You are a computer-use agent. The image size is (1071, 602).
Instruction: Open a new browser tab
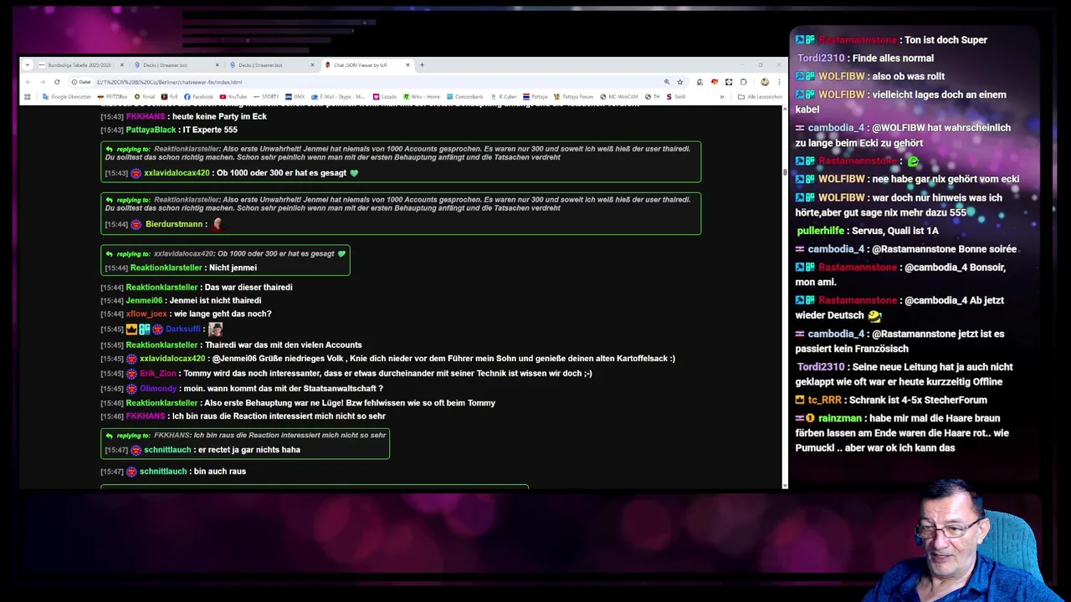point(422,65)
